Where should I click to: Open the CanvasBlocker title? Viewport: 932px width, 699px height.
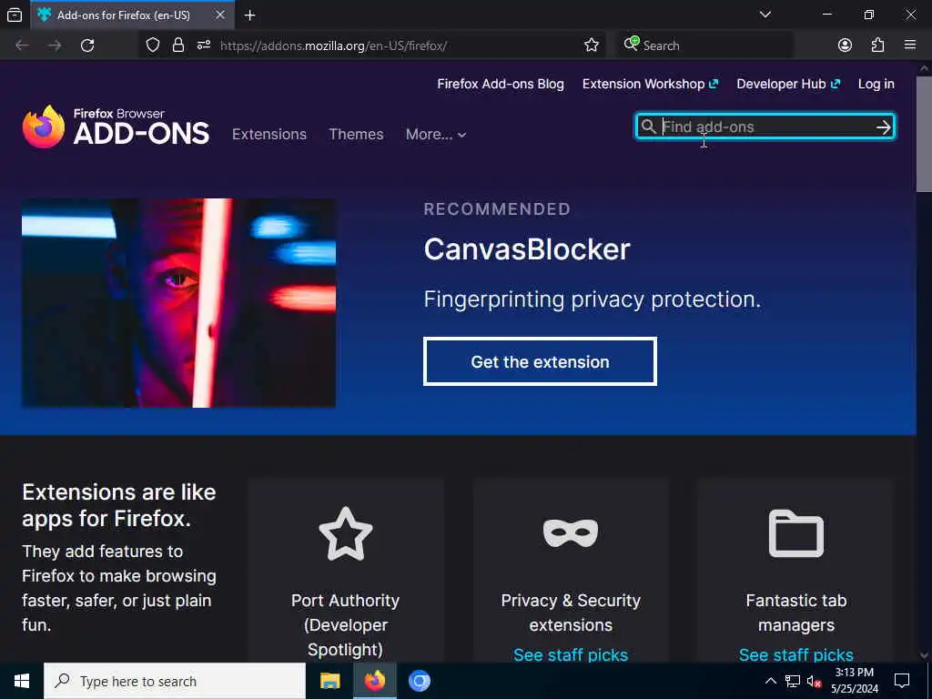click(x=527, y=249)
